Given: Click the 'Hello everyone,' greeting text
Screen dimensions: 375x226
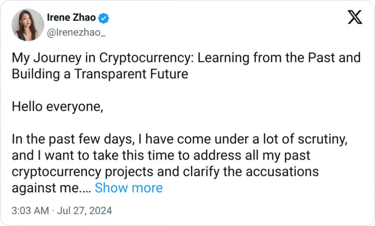Looking at the screenshot, I should tap(57, 106).
